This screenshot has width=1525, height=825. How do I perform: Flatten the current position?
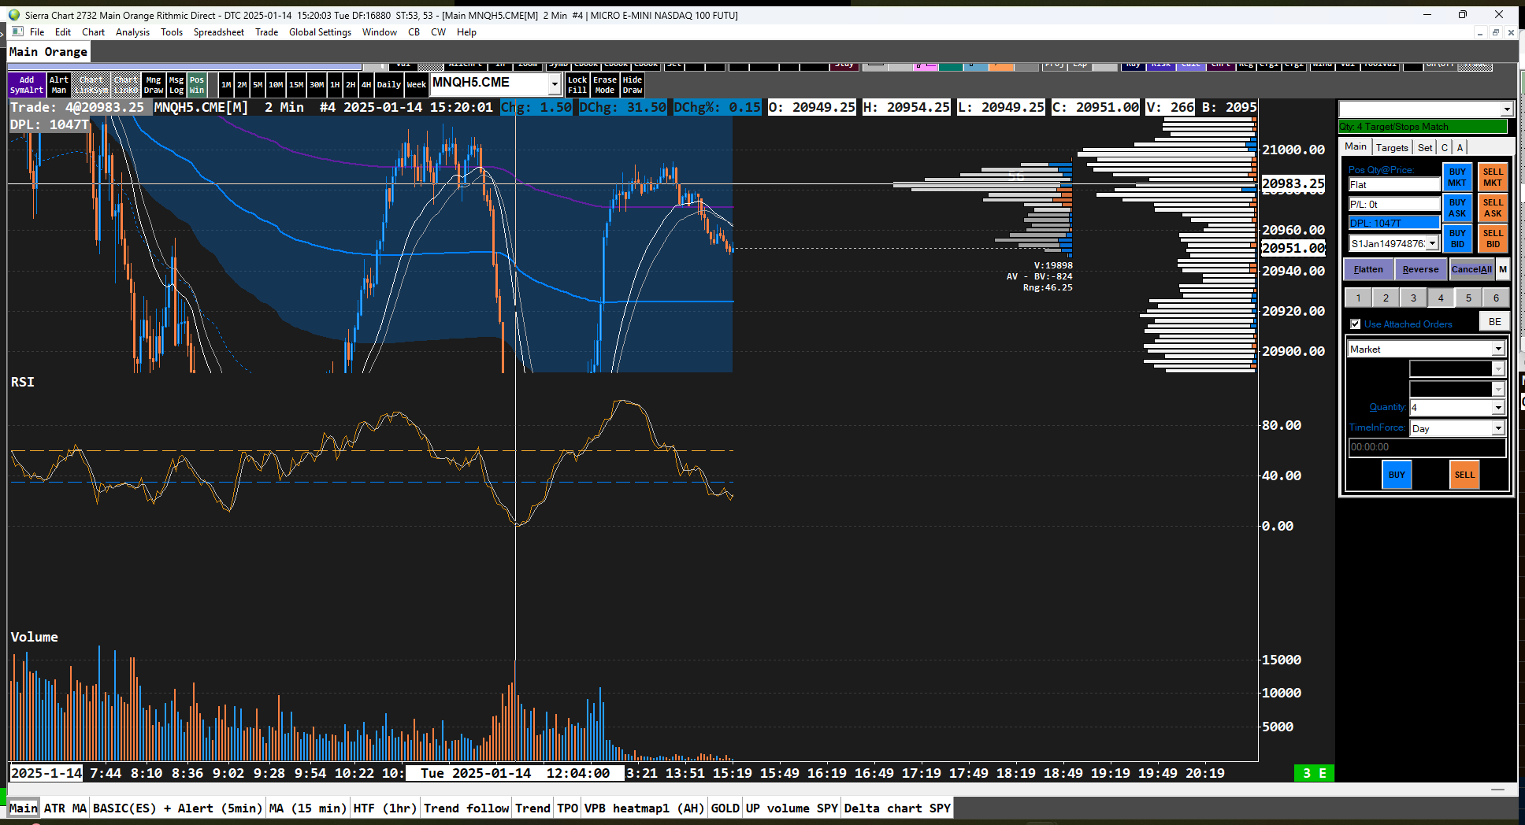1368,269
